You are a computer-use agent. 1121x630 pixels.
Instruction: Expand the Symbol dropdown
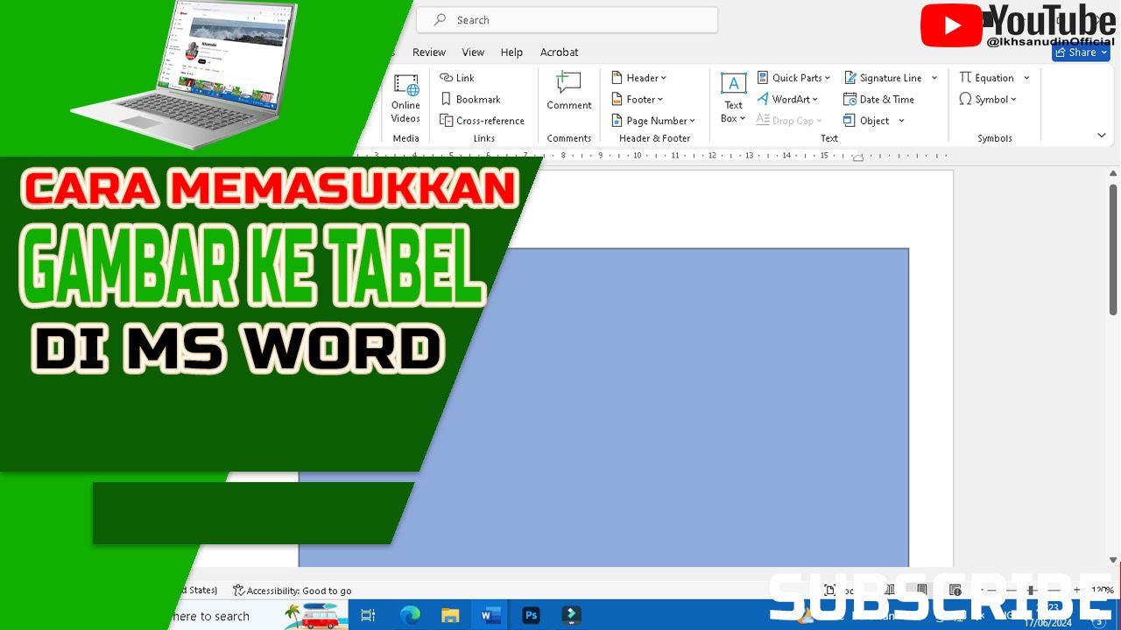[988, 100]
